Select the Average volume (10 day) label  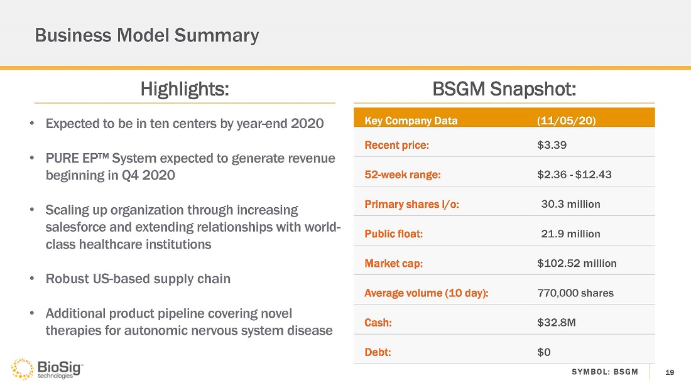pos(427,293)
